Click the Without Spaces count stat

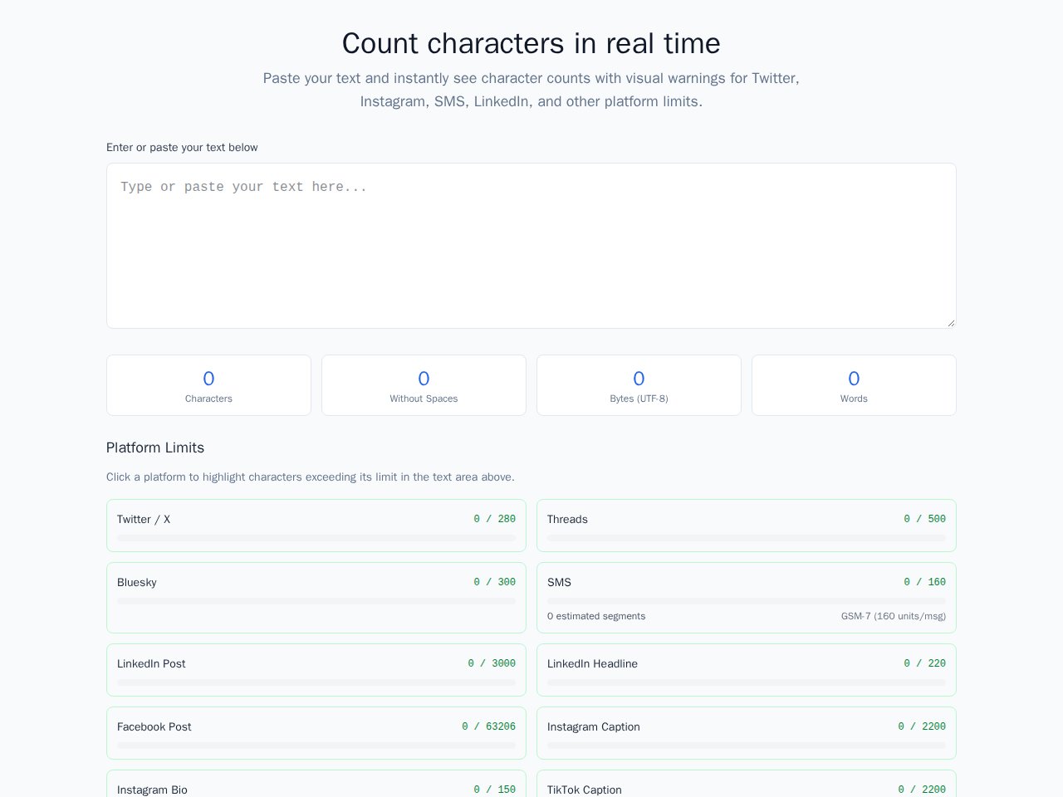(x=424, y=385)
